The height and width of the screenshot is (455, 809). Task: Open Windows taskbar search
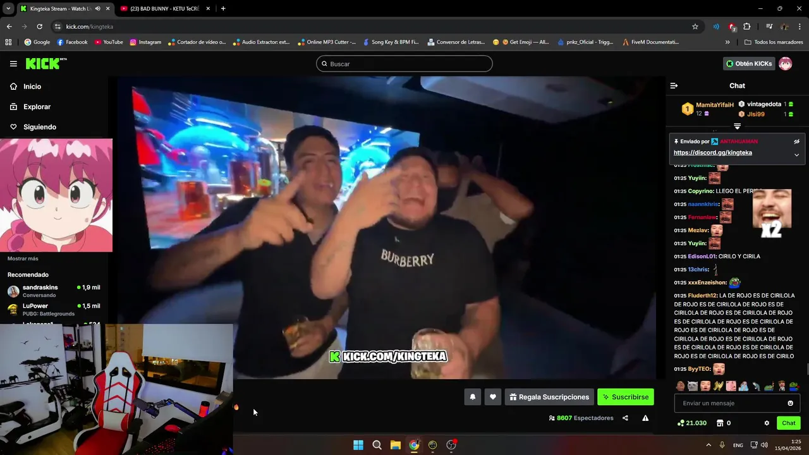[377, 445]
